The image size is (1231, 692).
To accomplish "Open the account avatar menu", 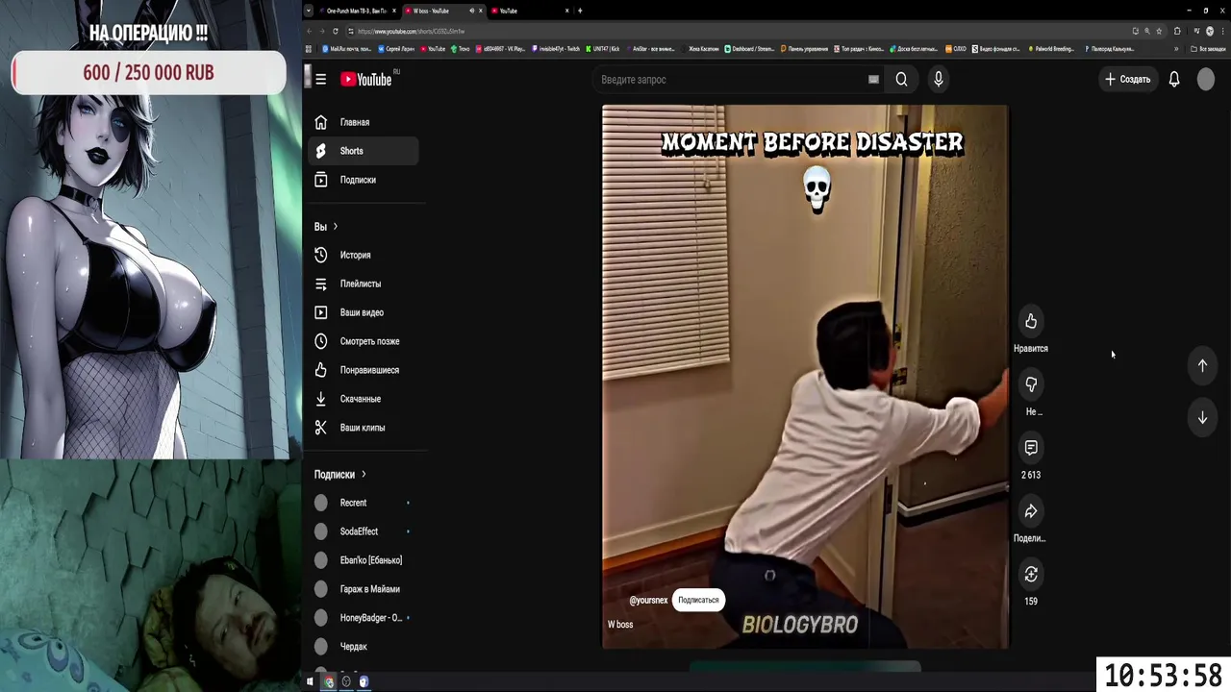I will 1206,80.
